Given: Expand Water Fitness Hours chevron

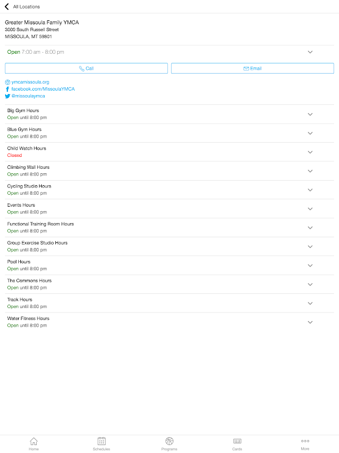Looking at the screenshot, I should [x=310, y=322].
